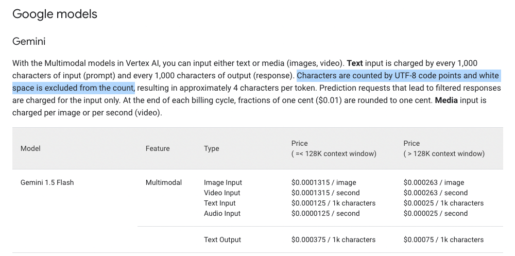Click the '$0.0001315 / image' price

point(323,182)
